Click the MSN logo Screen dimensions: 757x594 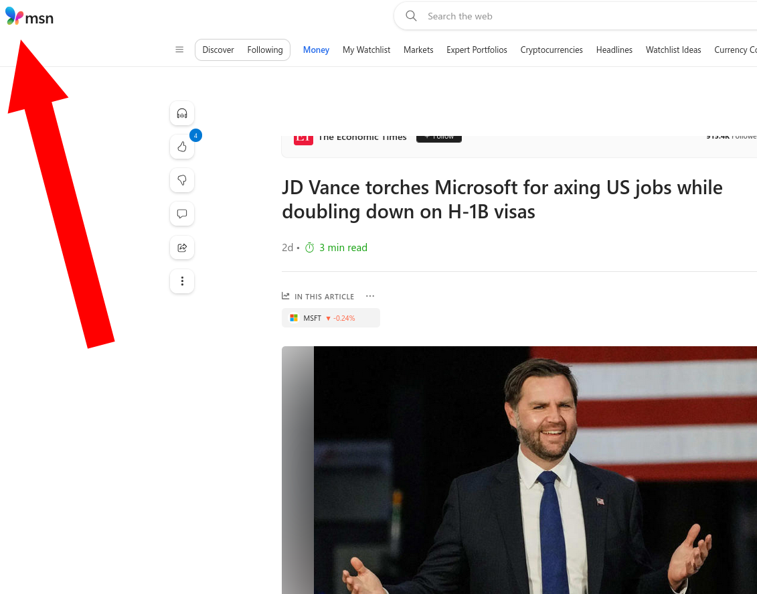coord(29,17)
